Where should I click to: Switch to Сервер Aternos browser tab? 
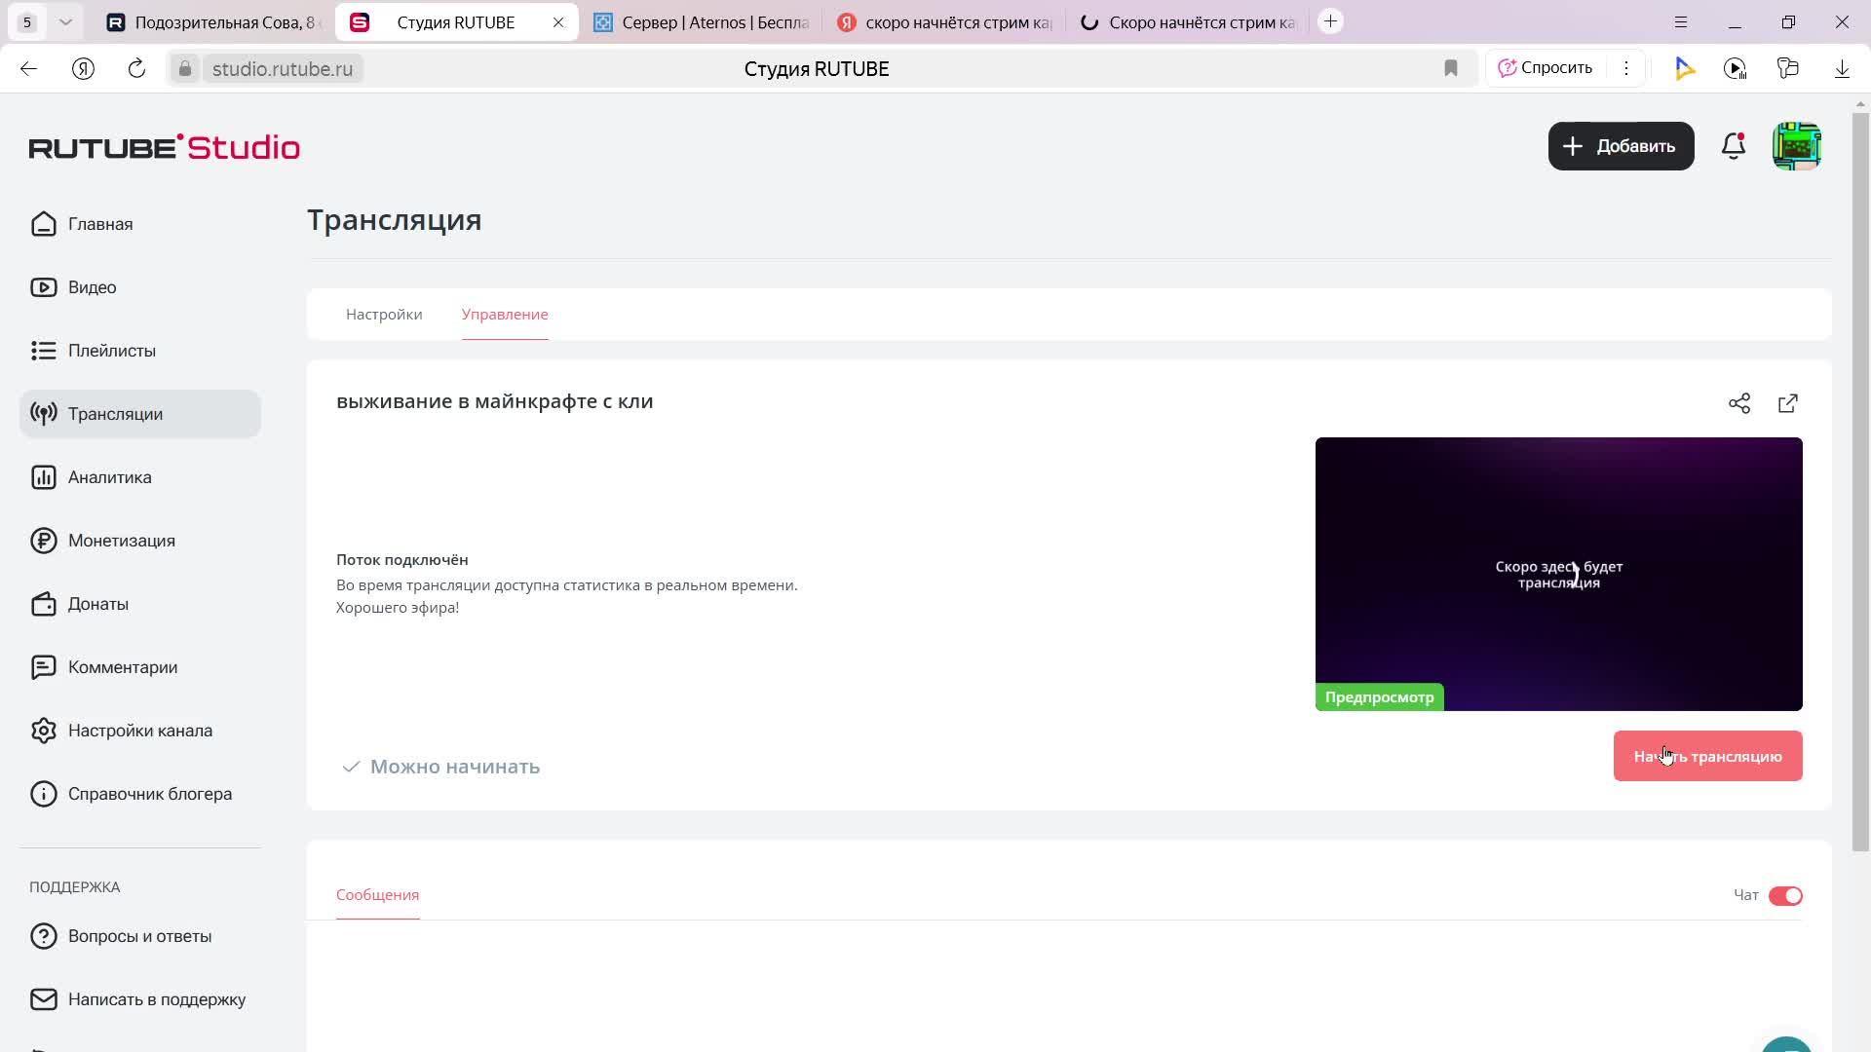(702, 21)
